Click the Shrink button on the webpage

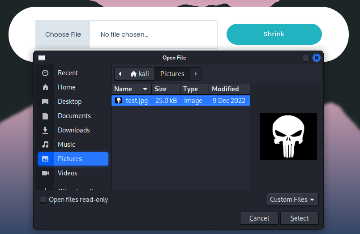(x=274, y=34)
